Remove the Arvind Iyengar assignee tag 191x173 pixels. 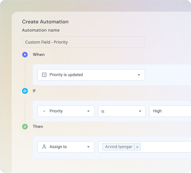[x=137, y=147]
